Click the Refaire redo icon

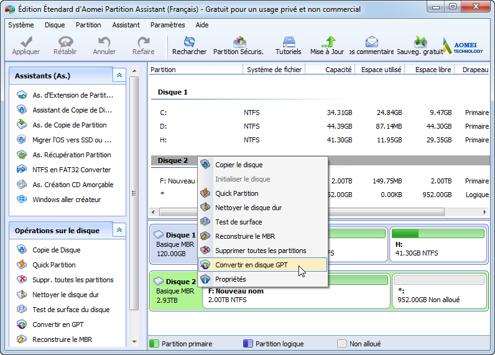(x=144, y=42)
